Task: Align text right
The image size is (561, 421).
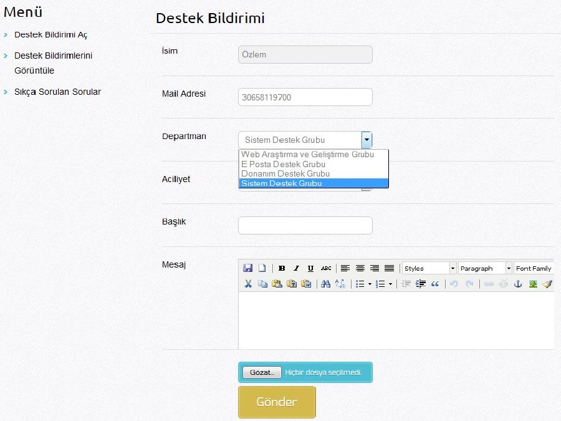Action: [375, 268]
